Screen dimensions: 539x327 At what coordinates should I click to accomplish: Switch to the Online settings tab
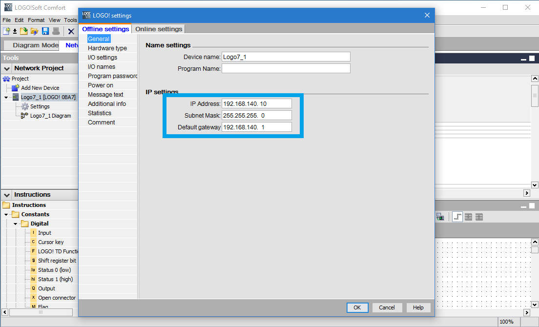(x=159, y=29)
